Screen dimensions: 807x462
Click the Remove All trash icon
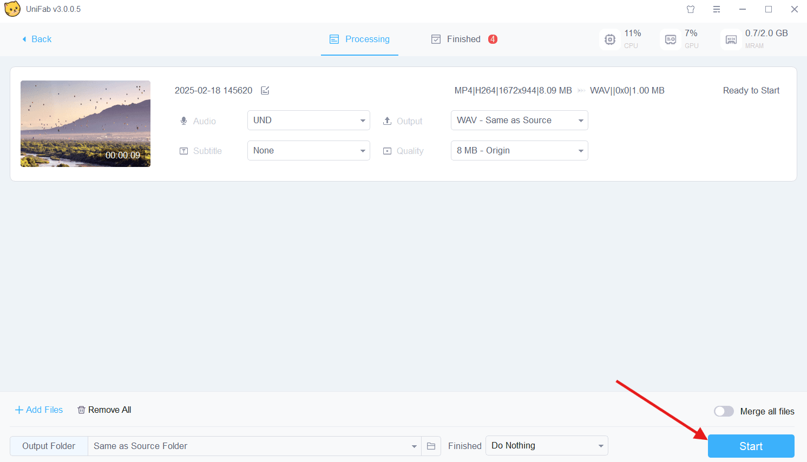click(81, 410)
